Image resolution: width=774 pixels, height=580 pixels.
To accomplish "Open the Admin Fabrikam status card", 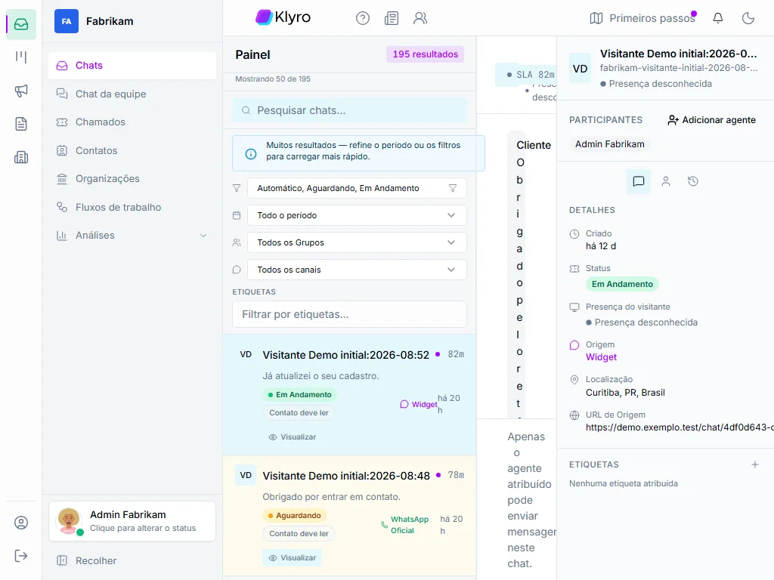I will 132,521.
